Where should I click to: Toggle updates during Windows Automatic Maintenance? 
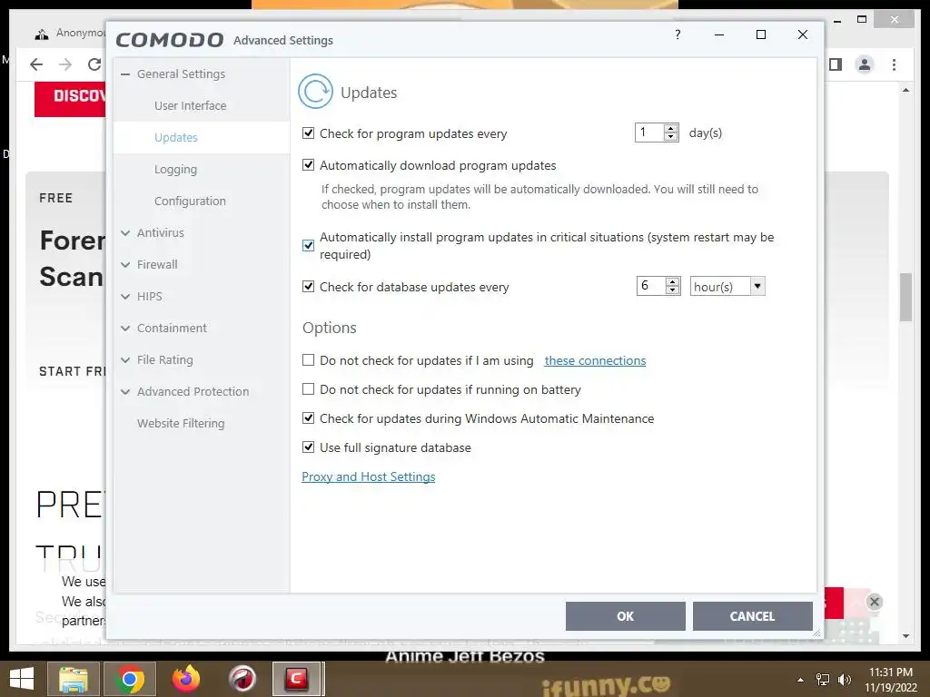coord(309,417)
